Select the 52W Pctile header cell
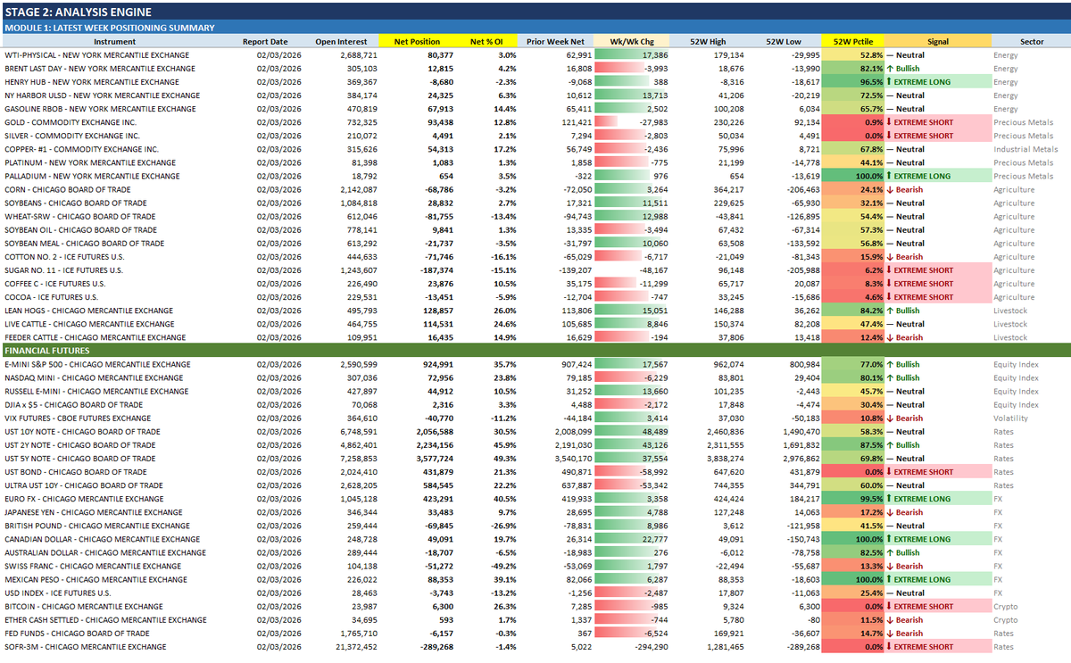Image resolution: width=1071 pixels, height=663 pixels. (853, 41)
